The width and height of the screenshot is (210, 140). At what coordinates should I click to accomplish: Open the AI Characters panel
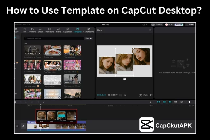click(88, 30)
